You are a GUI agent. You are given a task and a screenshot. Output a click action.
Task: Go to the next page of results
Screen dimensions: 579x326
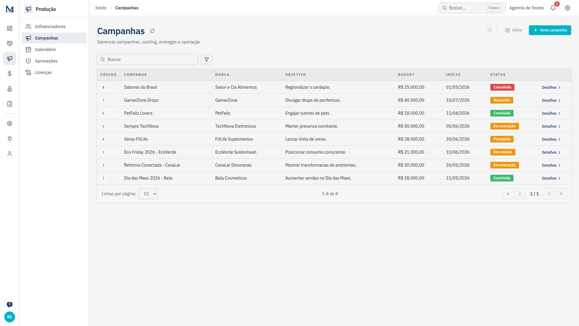pos(549,194)
